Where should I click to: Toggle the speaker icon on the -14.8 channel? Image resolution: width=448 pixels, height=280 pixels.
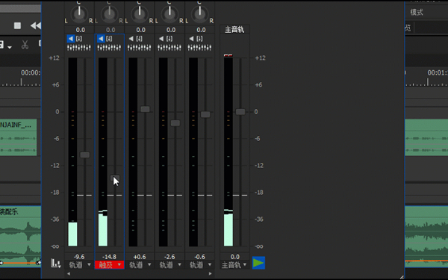(x=101, y=39)
